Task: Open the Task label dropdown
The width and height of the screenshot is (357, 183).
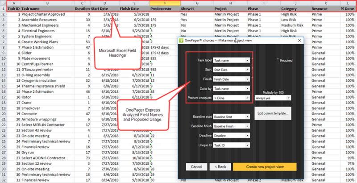Action: (x=231, y=60)
